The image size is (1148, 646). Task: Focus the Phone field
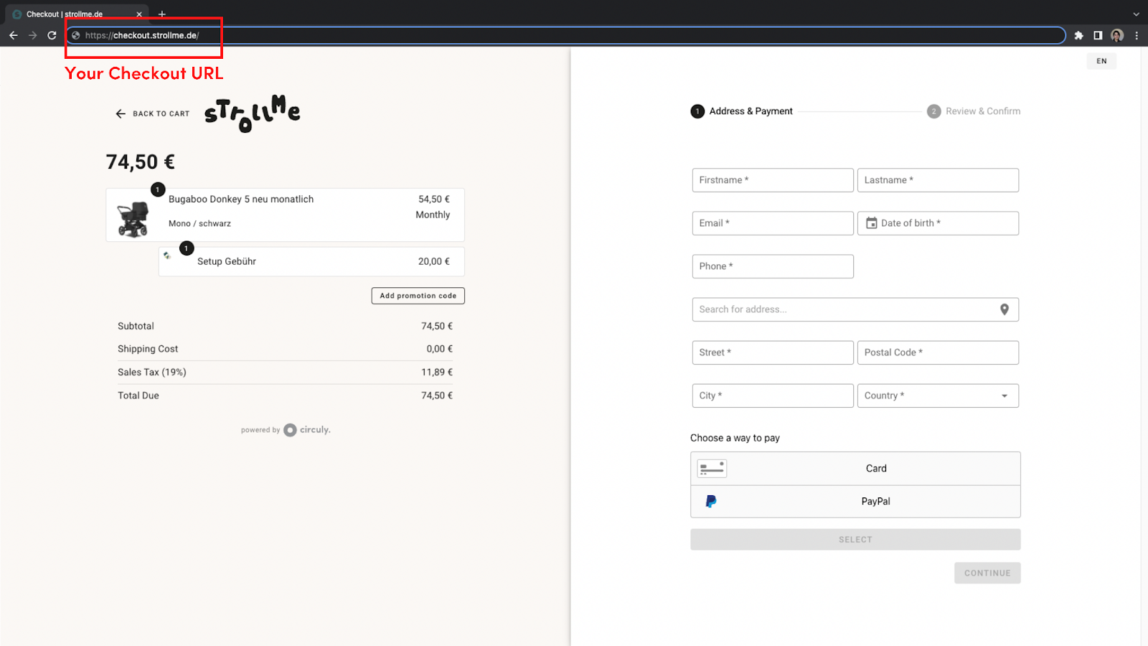(773, 266)
